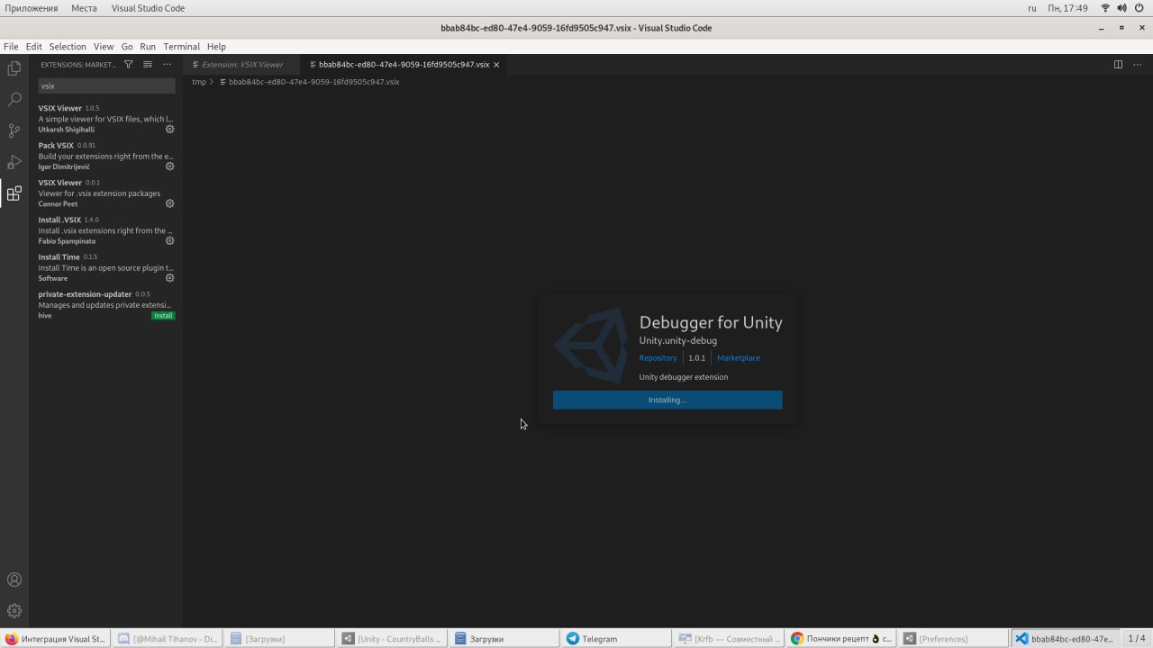Open gear menu for Install .VSIX
This screenshot has width=1153, height=648.
click(x=169, y=241)
